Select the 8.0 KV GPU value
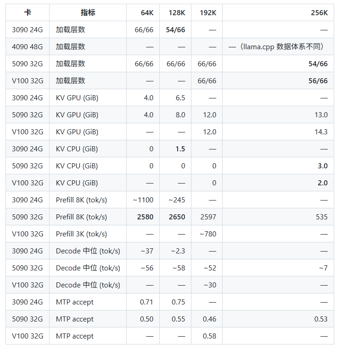353x350 pixels. (180, 115)
